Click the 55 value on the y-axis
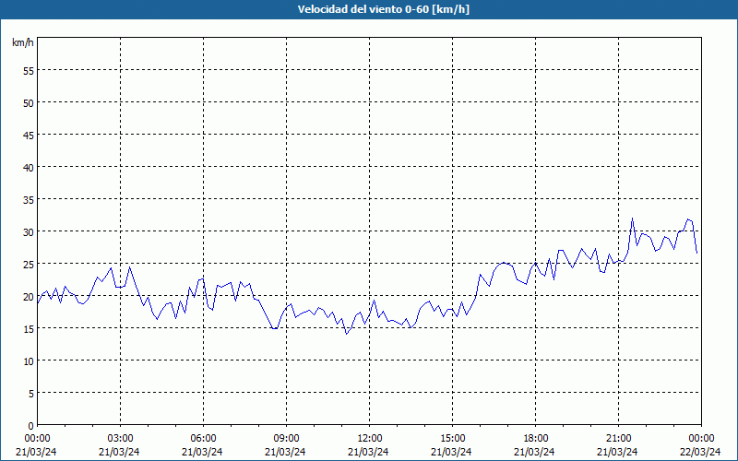The image size is (738, 461). [x=29, y=71]
